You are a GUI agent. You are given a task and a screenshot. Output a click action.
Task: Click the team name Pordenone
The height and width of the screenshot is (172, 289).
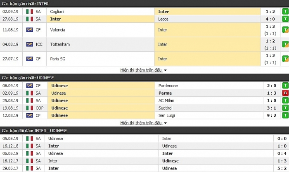click(x=168, y=86)
